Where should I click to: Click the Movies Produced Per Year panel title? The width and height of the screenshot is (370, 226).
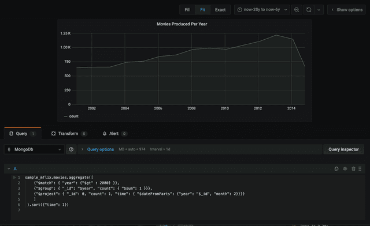pyautogui.click(x=182, y=24)
